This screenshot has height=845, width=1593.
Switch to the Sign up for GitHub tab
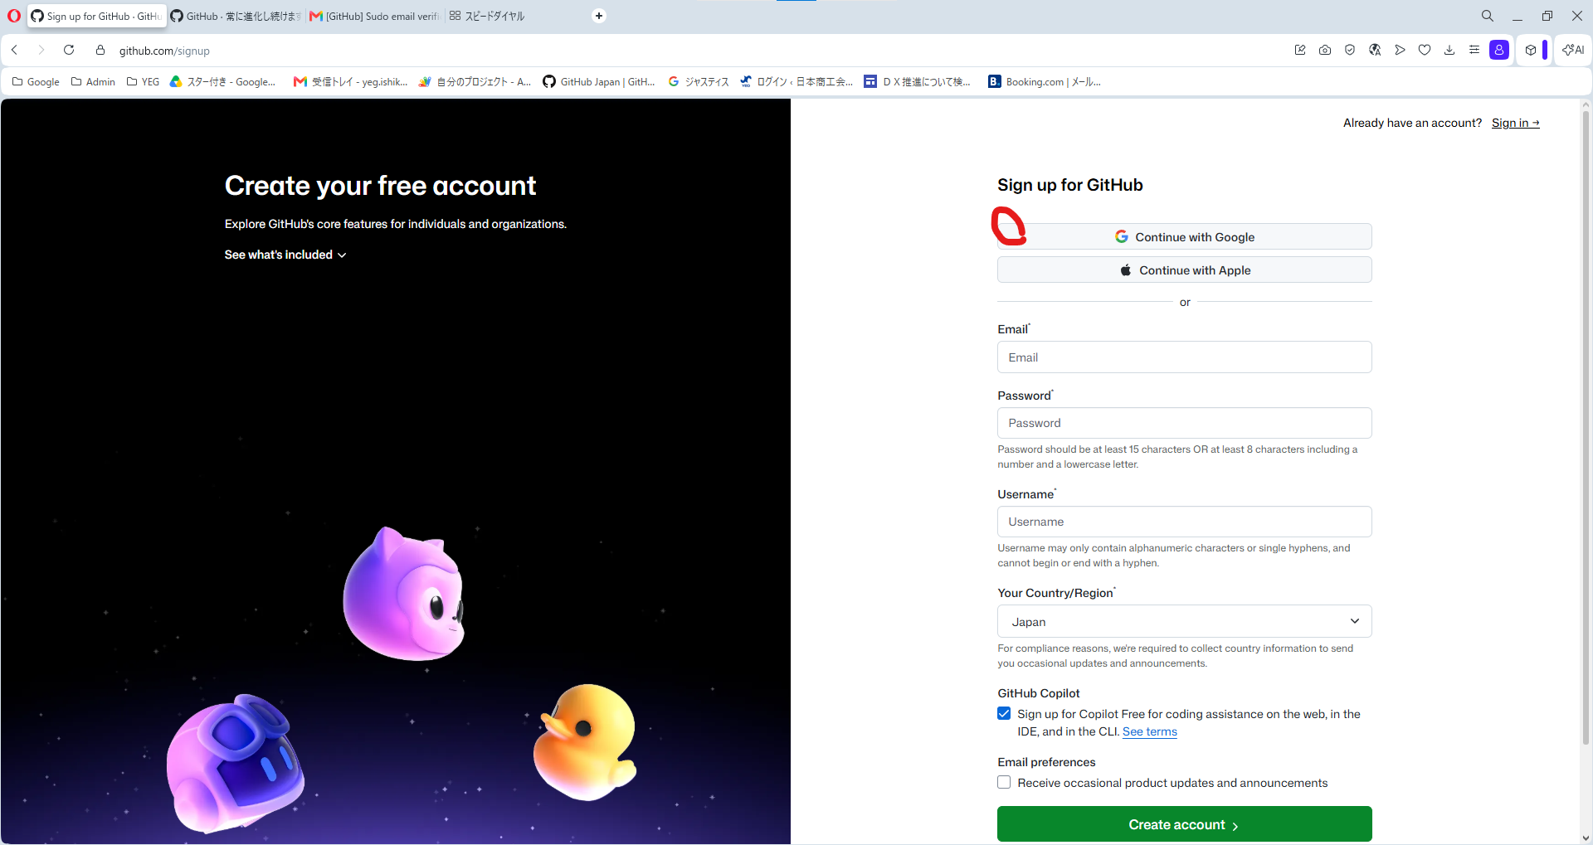(96, 16)
